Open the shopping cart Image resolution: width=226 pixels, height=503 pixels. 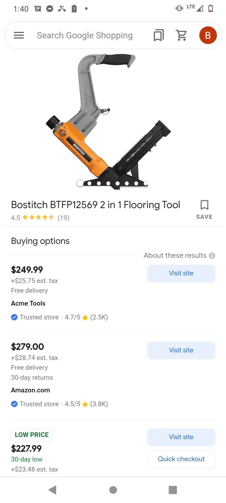(181, 35)
